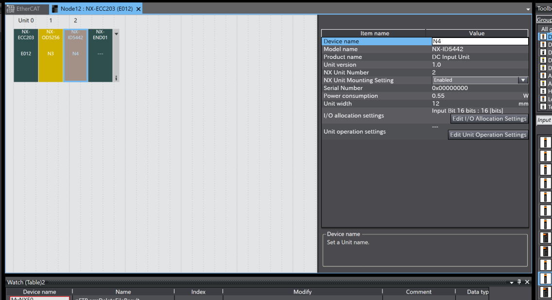This screenshot has width=552, height=300.
Task: Click Edit Unit Operation Settings button
Action: 488,135
